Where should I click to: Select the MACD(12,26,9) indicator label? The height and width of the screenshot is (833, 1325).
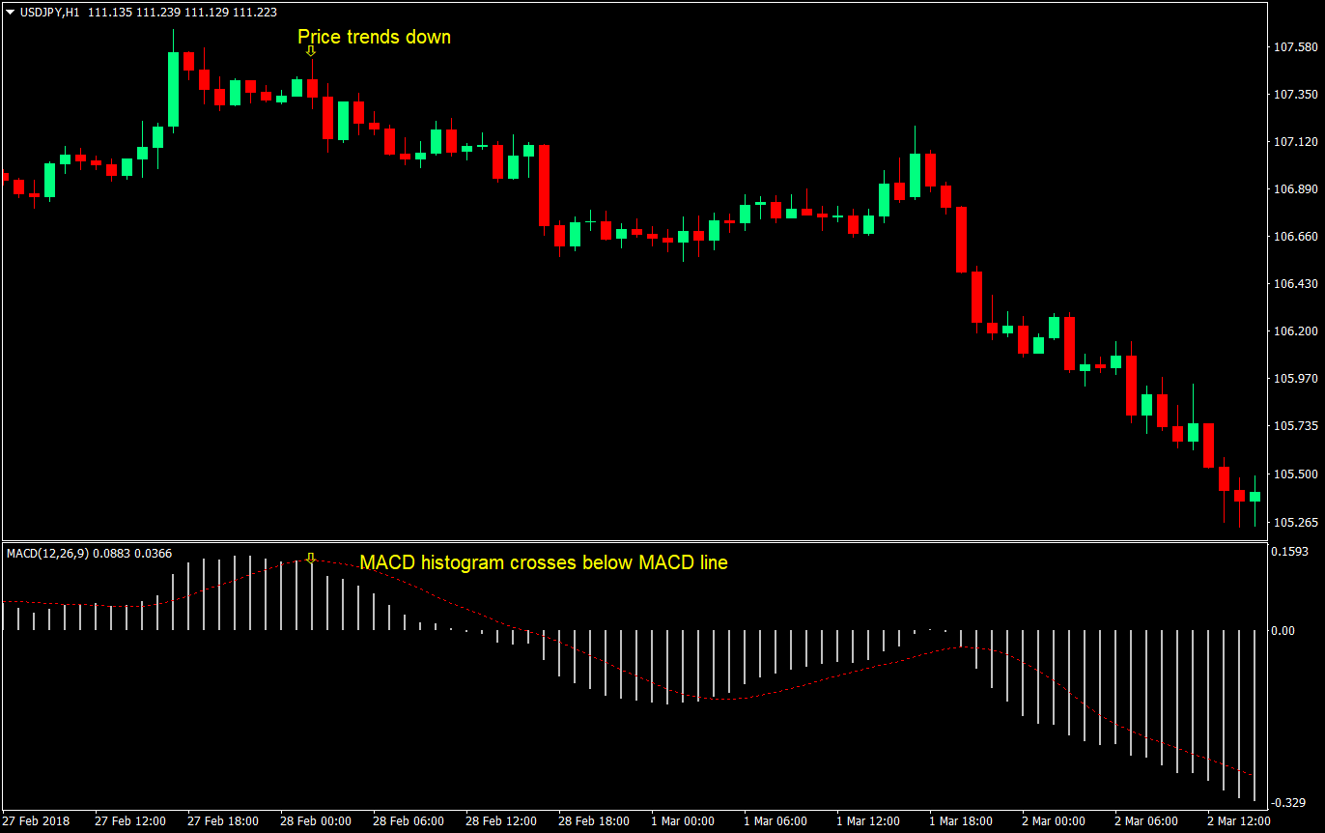click(x=48, y=553)
